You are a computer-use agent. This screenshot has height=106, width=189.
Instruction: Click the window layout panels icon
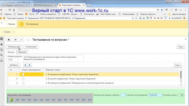pyautogui.click(x=166, y=18)
